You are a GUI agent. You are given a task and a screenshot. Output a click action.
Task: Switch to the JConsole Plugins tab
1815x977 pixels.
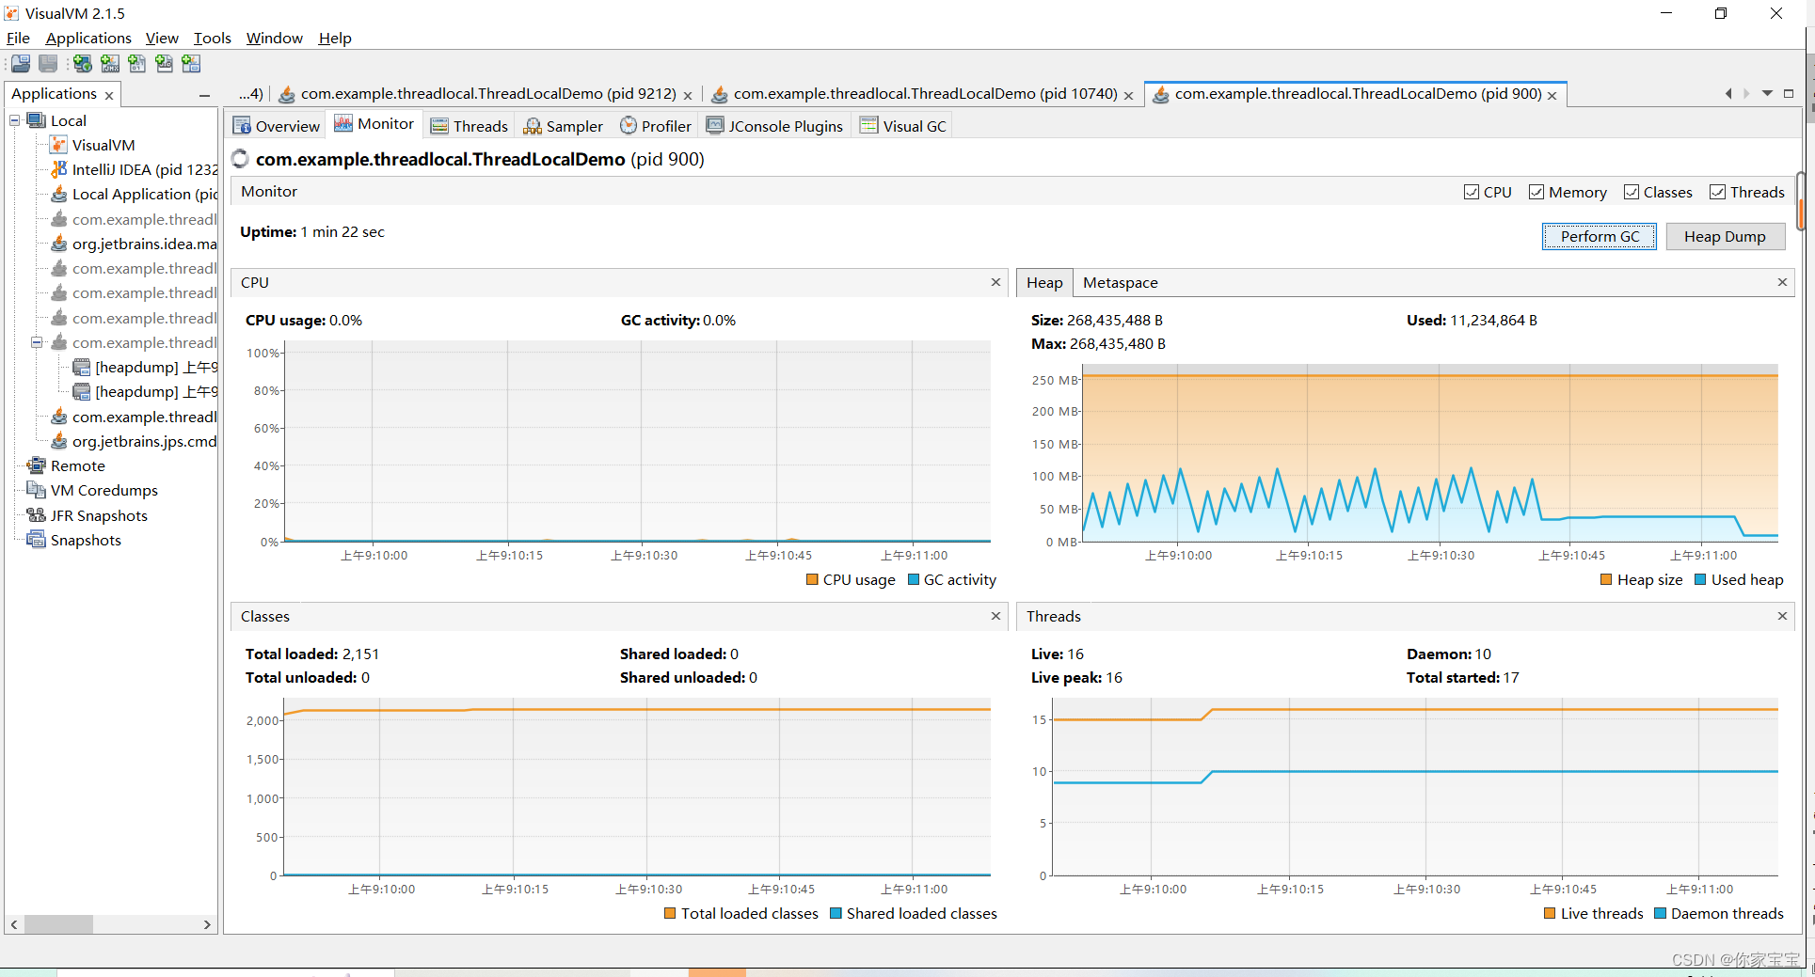point(775,126)
